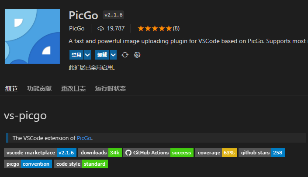Click the cloud download count icon

point(101,29)
